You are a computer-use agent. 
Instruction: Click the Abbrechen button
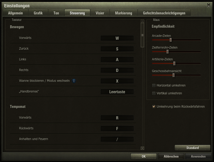(x=171, y=156)
